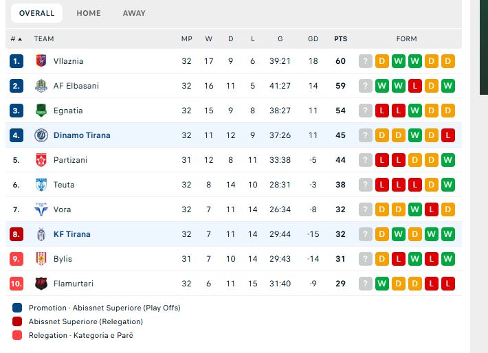Viewport: 488px width, 353px height.
Task: Click the Vora club emblem
Action: pyautogui.click(x=41, y=209)
